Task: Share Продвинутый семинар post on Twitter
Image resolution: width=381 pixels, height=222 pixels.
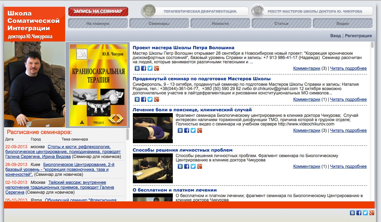Action: [150, 99]
